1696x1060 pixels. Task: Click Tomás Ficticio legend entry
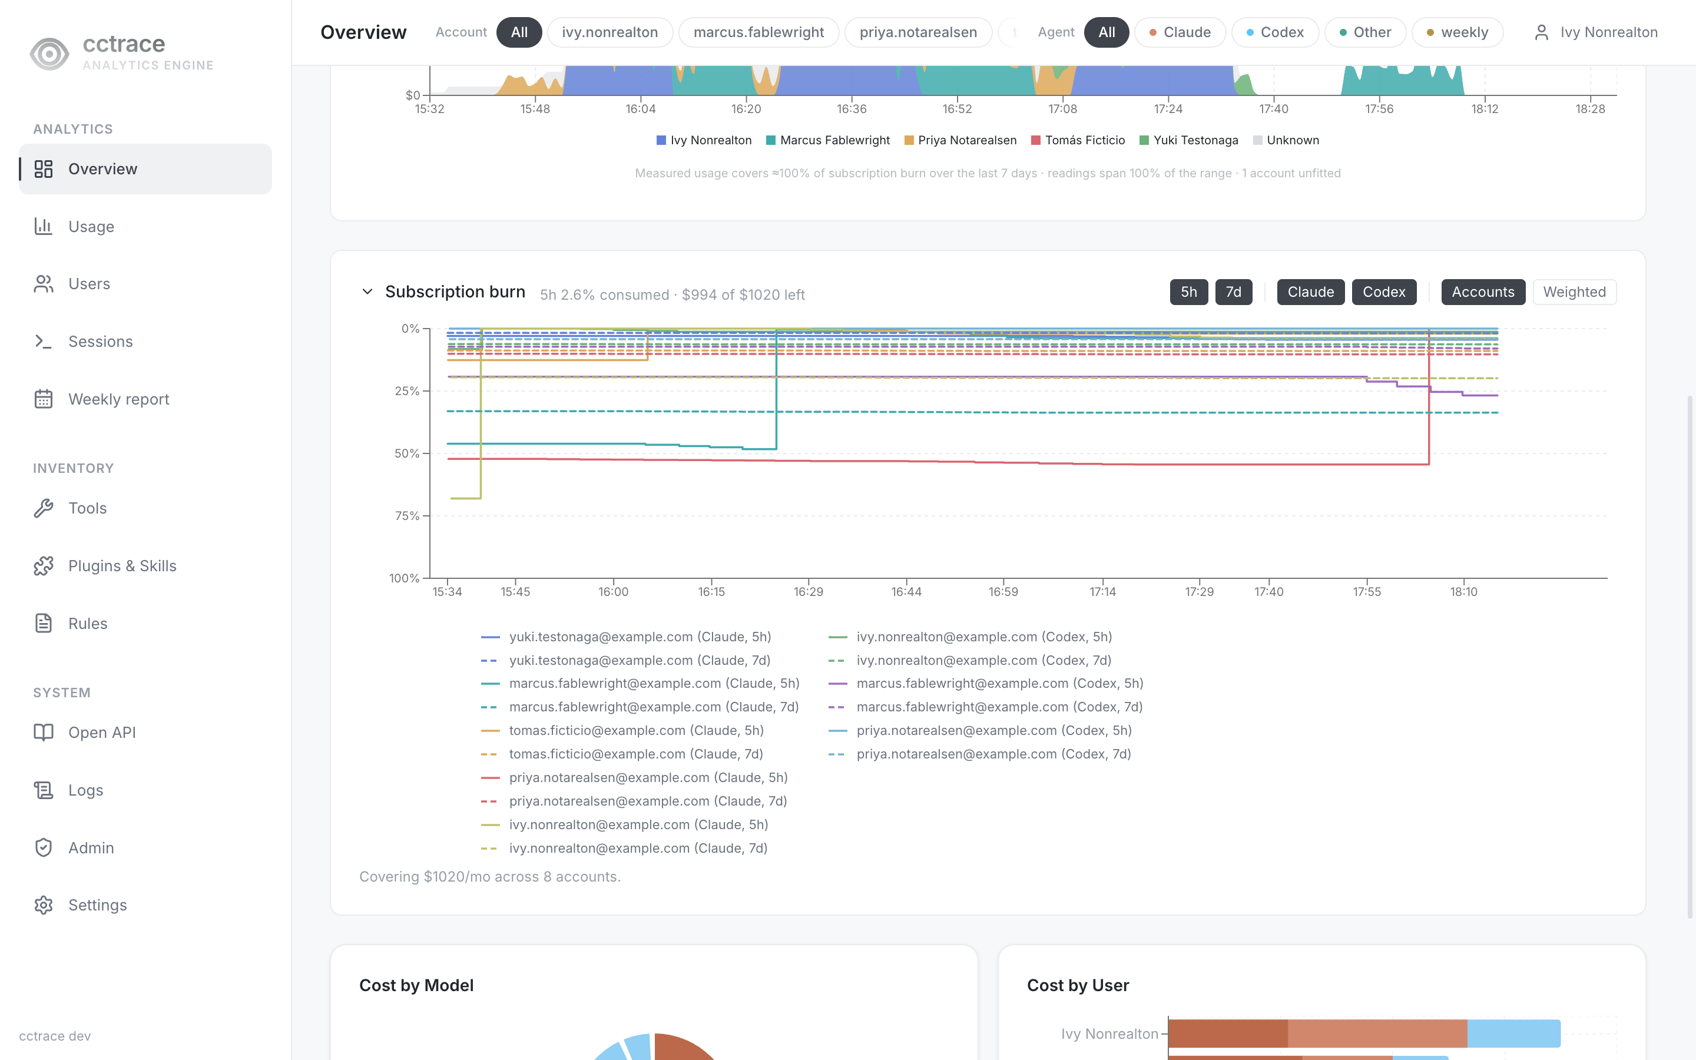(x=1078, y=140)
